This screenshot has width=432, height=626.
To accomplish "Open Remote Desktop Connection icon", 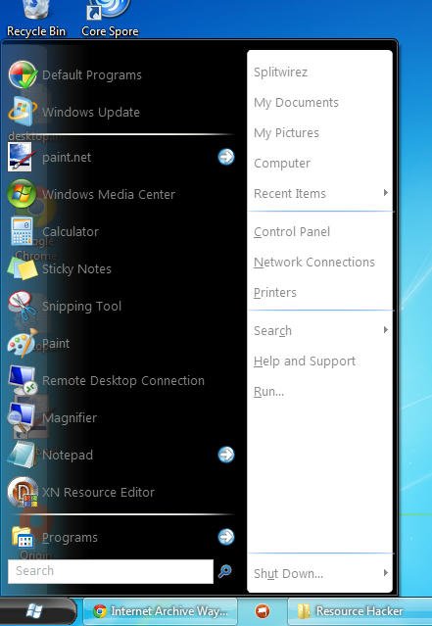I will tap(23, 380).
